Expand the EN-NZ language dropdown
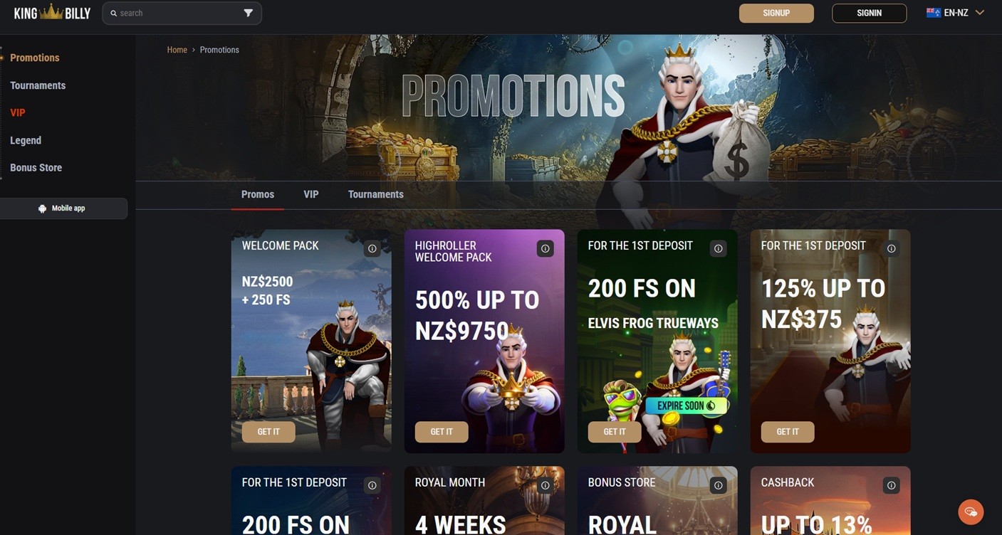The width and height of the screenshot is (1002, 535). [955, 13]
